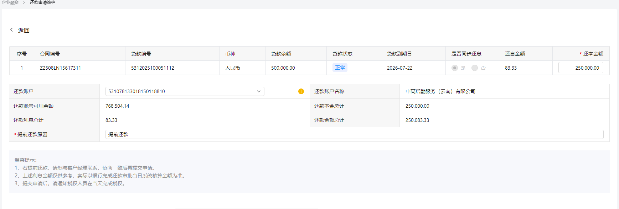
Task: Click the 还本金额 input showing 250,000.00
Action: (x=581, y=68)
